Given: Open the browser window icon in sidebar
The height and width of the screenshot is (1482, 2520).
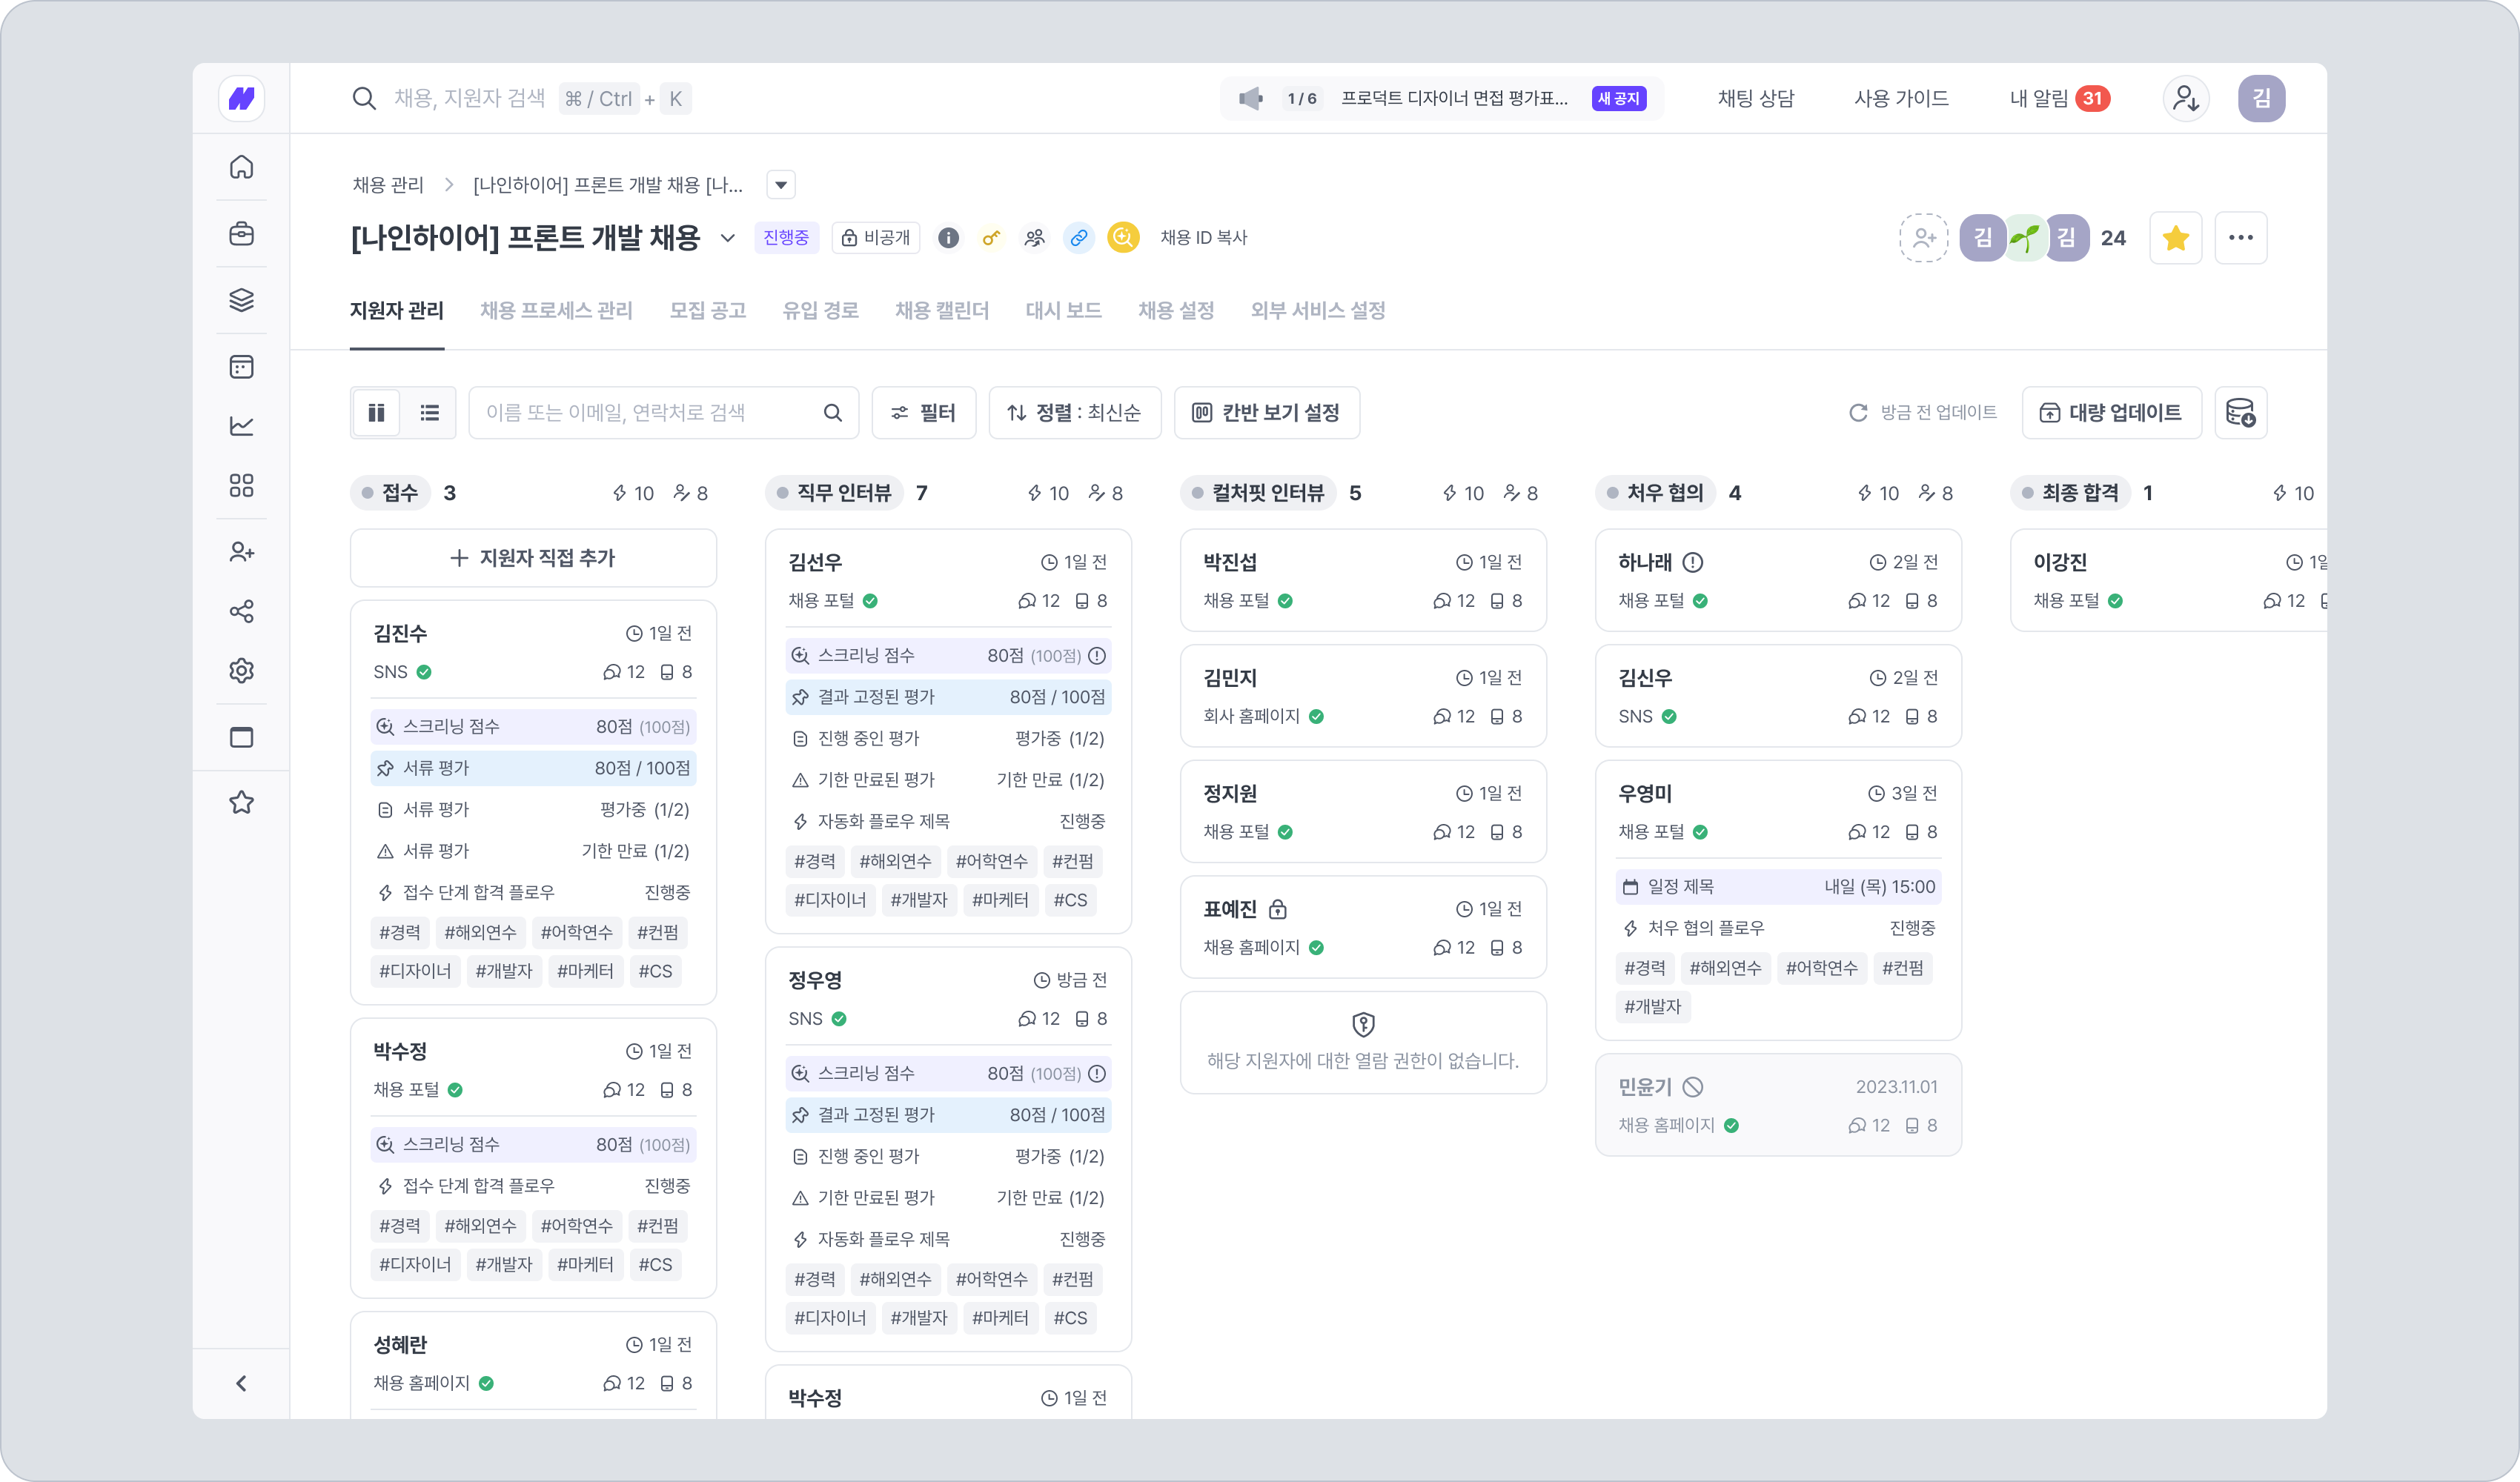Looking at the screenshot, I should coord(241,737).
